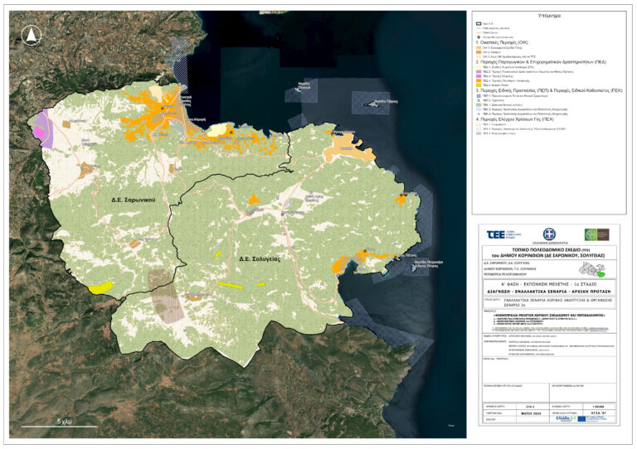
Task: Click the green and brown partner logo
Action: pyautogui.click(x=596, y=234)
